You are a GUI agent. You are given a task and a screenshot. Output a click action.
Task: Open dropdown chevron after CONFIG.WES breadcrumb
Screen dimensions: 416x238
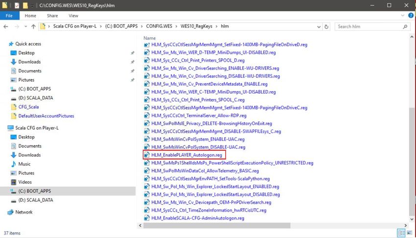point(176,26)
